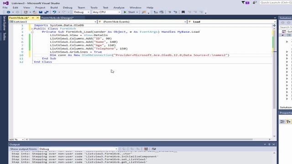Open the (Form16vb Events) object dropdown
The height and width of the screenshot is (164, 292).
[142, 22]
